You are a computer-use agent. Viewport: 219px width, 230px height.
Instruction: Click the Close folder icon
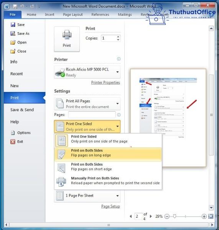(13, 51)
